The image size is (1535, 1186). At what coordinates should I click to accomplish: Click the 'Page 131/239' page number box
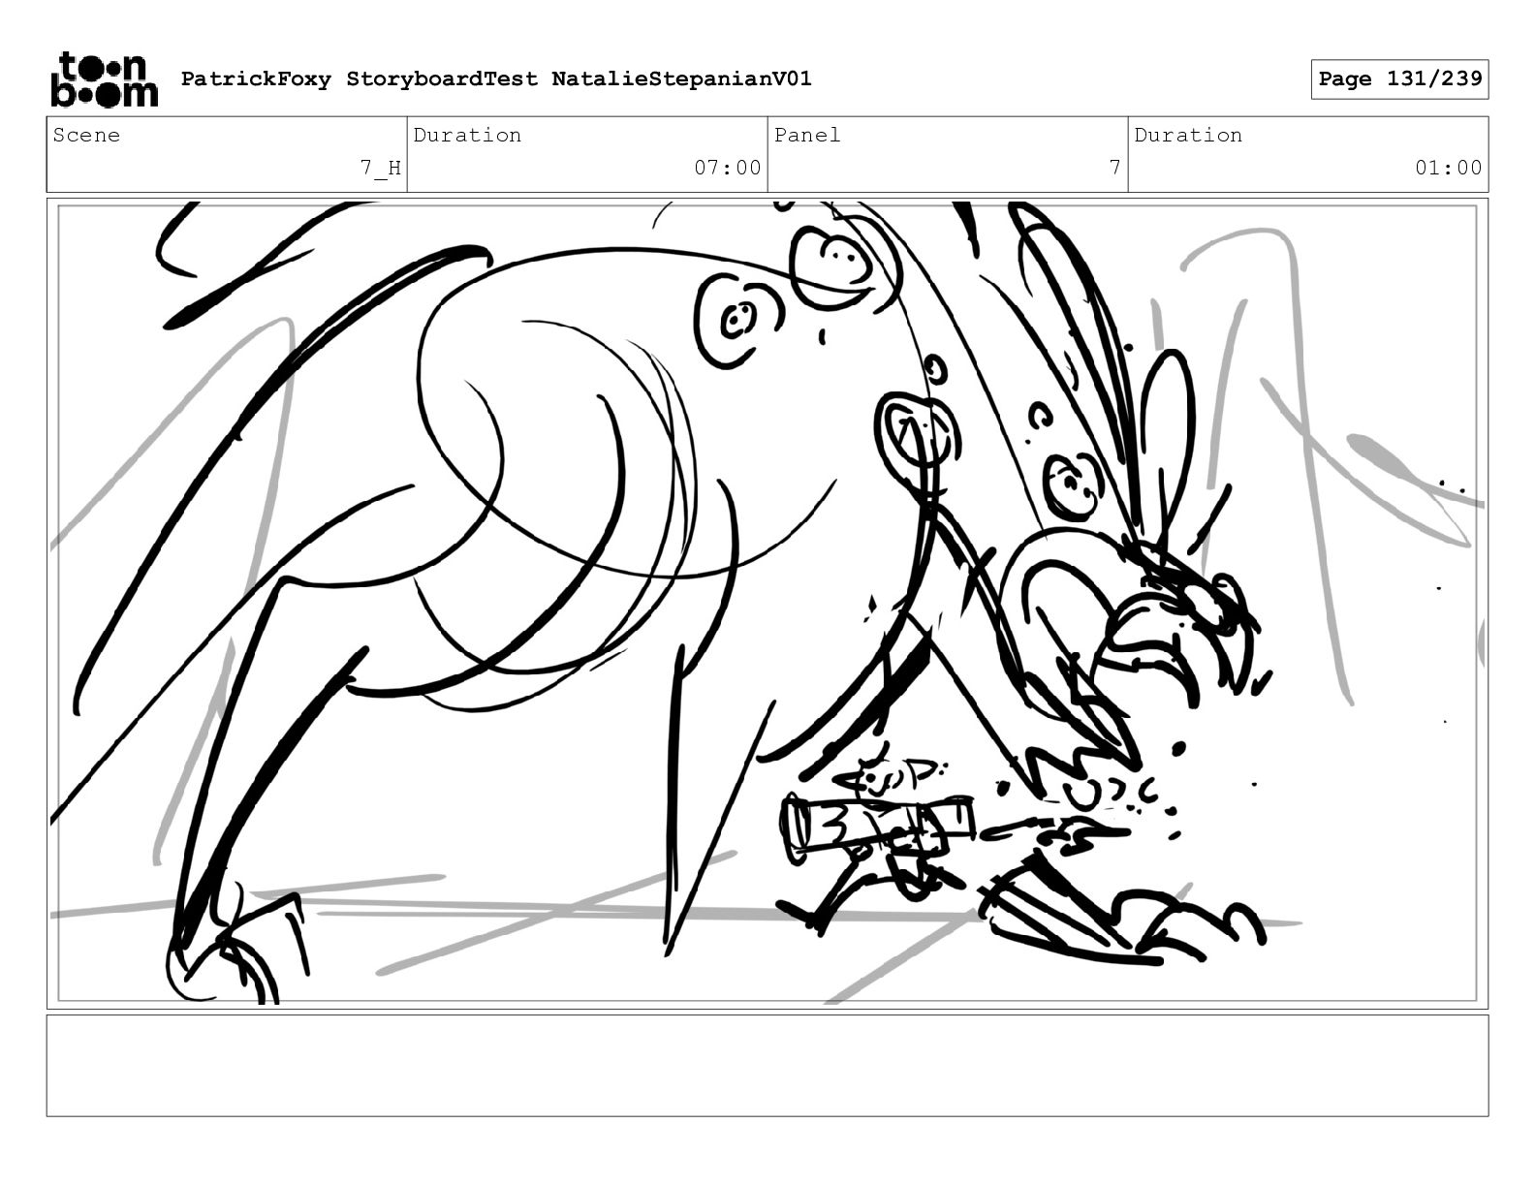point(1399,79)
